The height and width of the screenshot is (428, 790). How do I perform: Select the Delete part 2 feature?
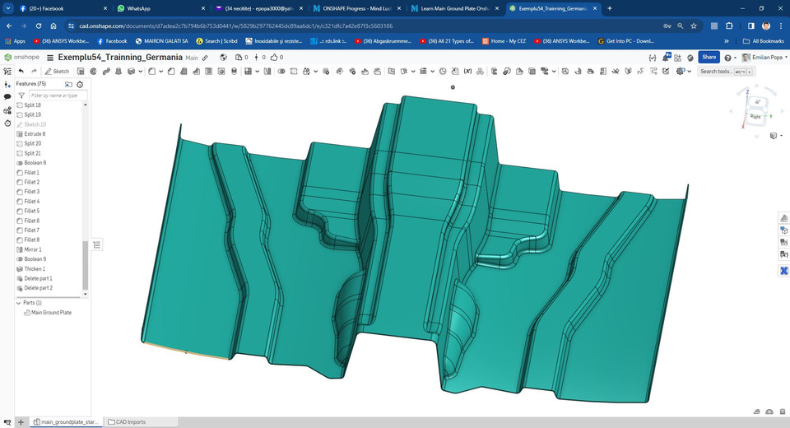(39, 288)
